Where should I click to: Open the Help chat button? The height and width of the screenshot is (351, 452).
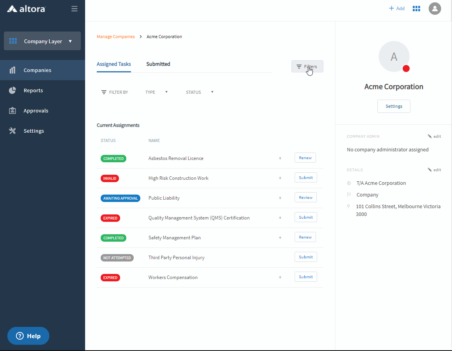tap(28, 336)
